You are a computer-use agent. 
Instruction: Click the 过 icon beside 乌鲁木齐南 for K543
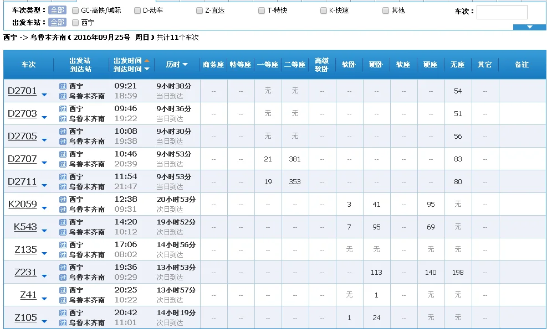(x=63, y=232)
